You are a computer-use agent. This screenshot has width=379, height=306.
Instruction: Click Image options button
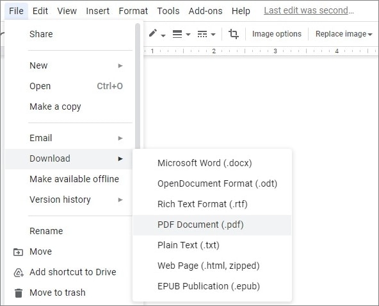tap(277, 34)
